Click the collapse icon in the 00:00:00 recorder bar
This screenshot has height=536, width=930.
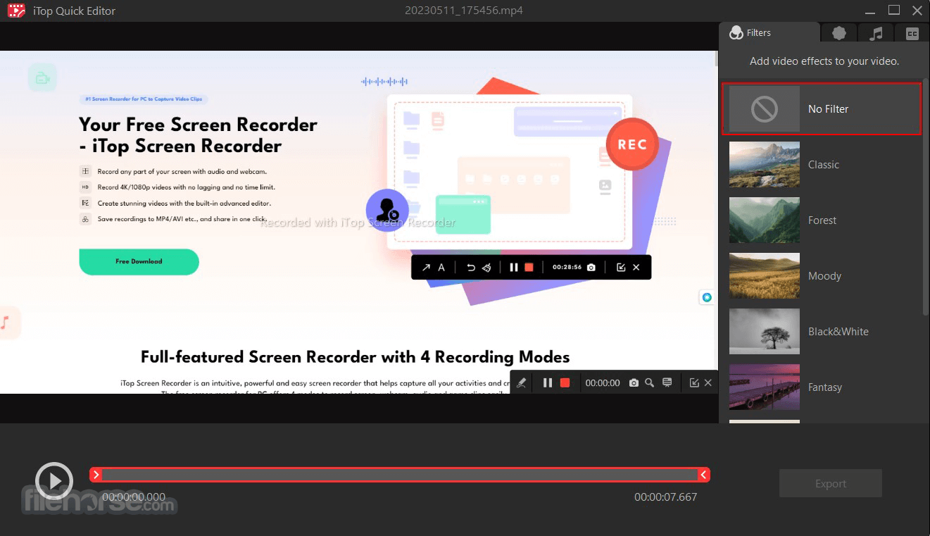(694, 382)
